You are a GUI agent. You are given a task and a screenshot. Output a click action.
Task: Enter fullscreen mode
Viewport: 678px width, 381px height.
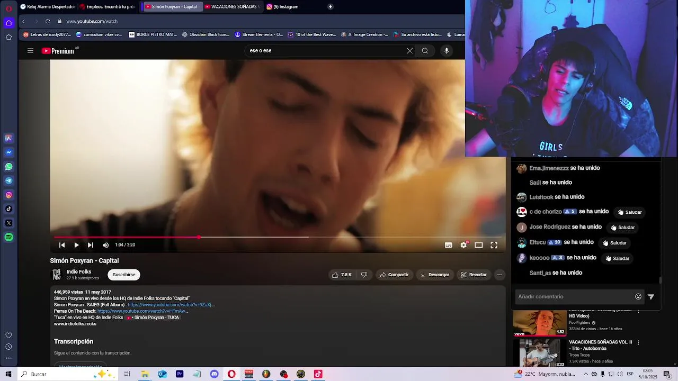coord(494,245)
